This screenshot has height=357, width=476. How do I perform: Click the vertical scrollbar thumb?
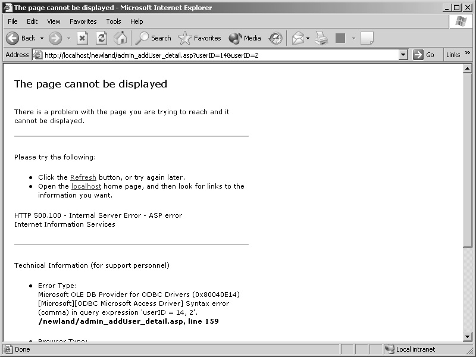[x=468, y=160]
